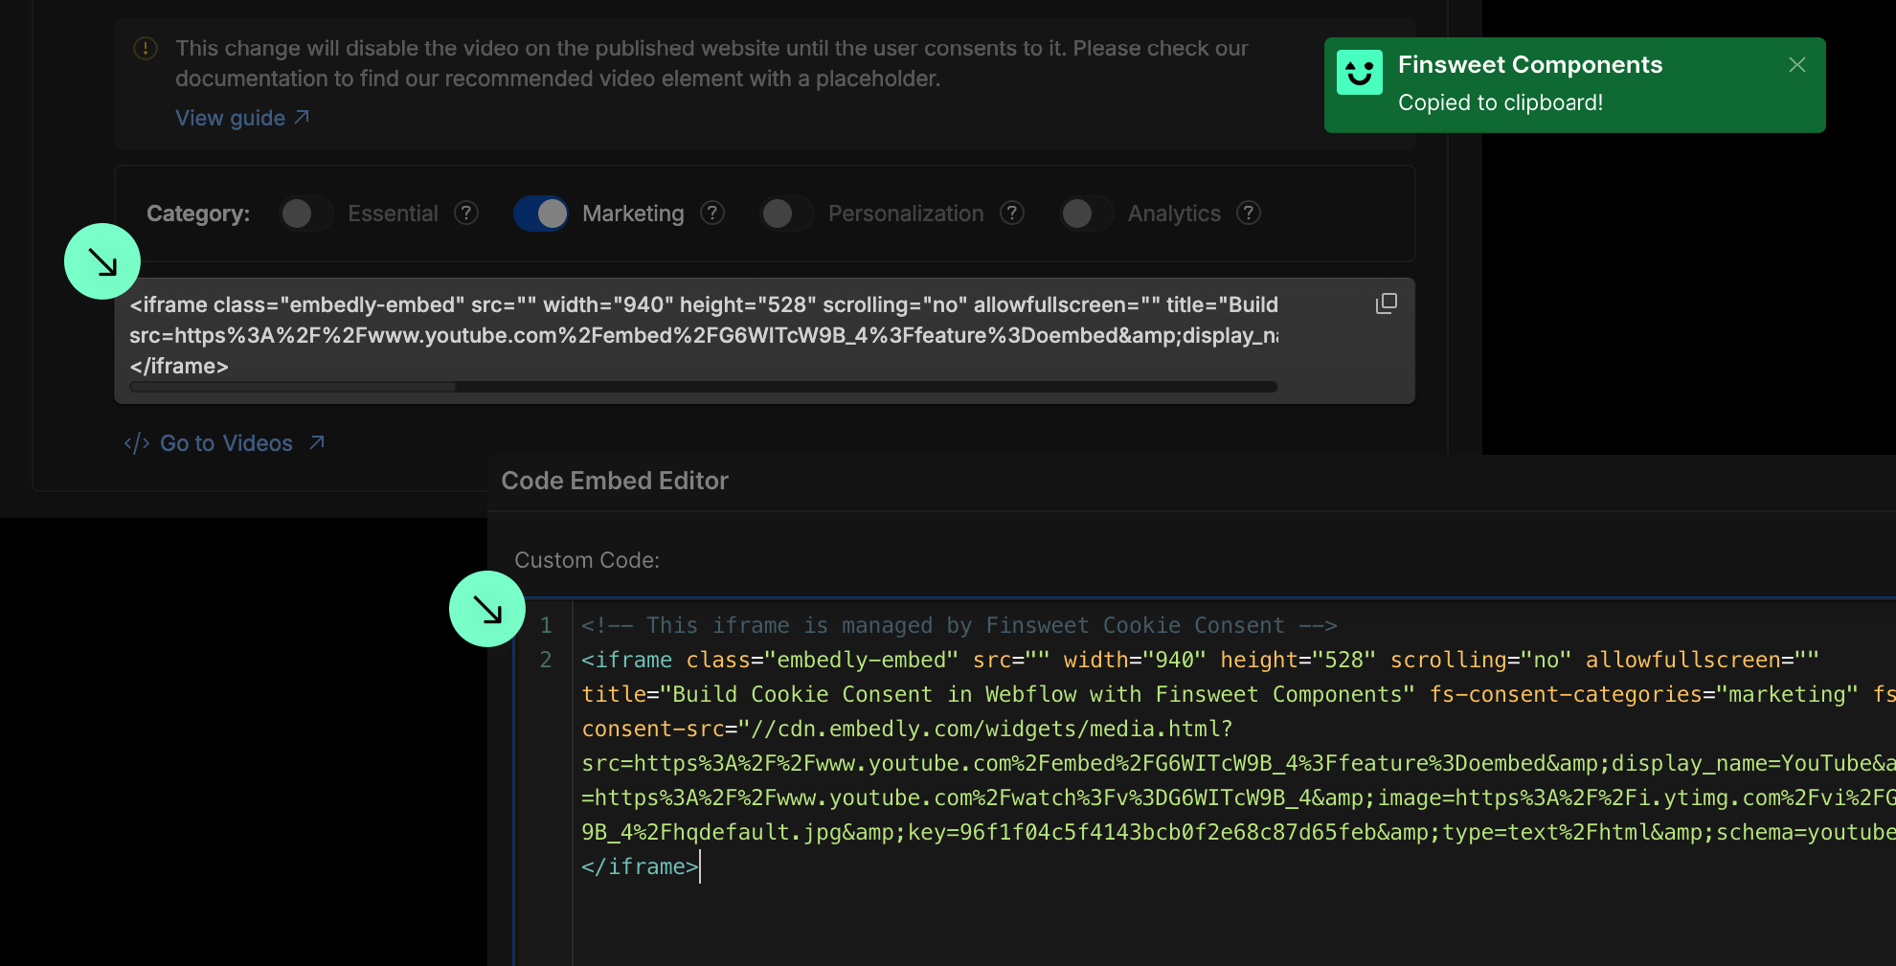This screenshot has height=966, width=1896.
Task: Open help tooltip next to Essential
Action: (x=466, y=213)
